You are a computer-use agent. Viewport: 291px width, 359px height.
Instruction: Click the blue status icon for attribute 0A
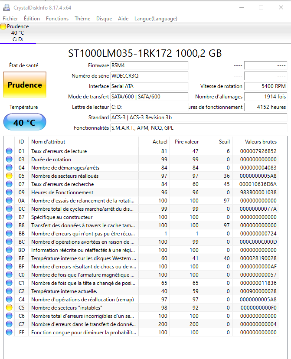tap(9, 200)
